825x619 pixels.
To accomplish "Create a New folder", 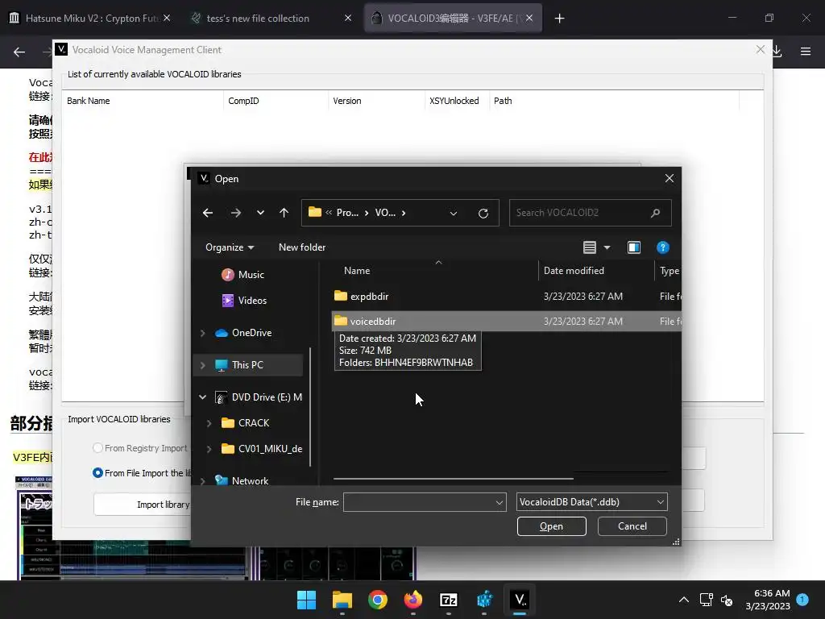I will click(x=302, y=247).
